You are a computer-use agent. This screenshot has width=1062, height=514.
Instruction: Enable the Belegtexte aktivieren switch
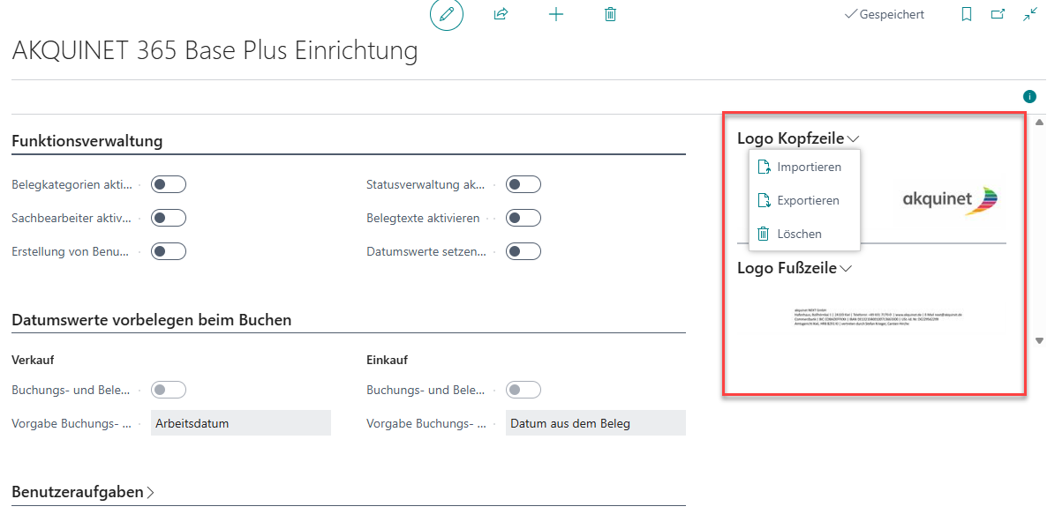523,218
